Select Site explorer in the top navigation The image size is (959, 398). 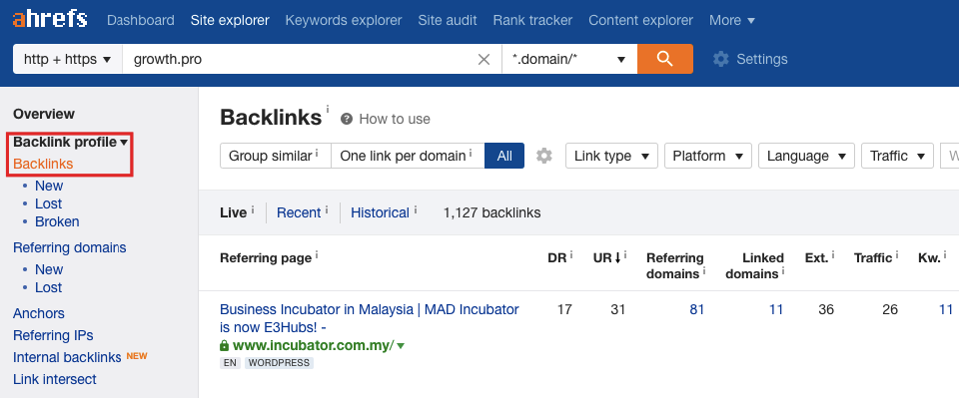230,20
